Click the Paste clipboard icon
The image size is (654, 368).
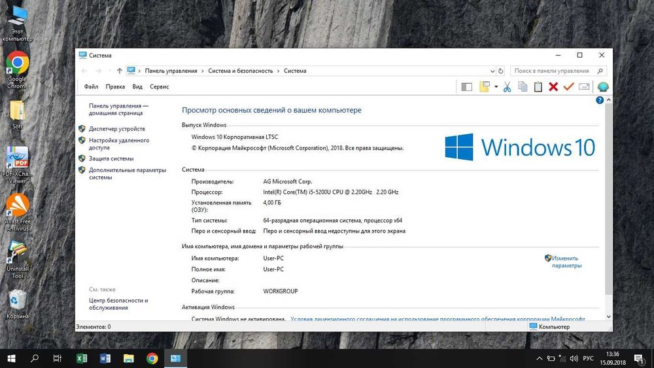point(538,86)
